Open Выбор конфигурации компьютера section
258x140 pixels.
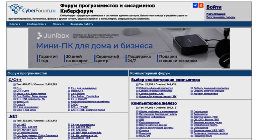(x=165, y=80)
